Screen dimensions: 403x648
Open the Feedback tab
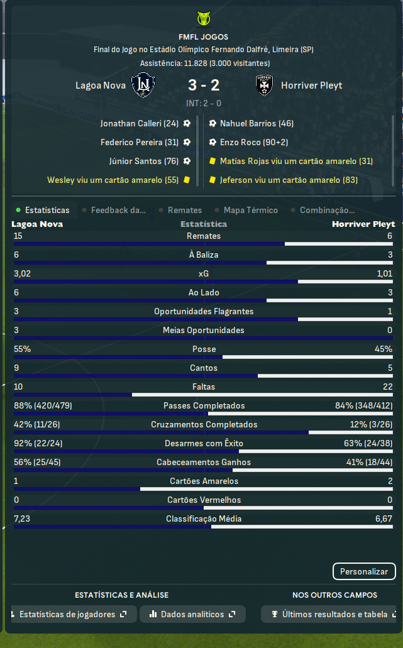pos(118,210)
